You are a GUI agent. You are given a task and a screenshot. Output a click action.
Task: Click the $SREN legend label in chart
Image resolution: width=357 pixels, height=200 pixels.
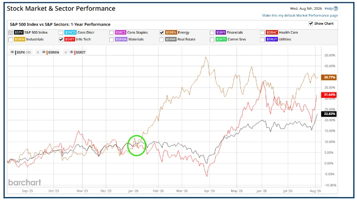click(53, 53)
